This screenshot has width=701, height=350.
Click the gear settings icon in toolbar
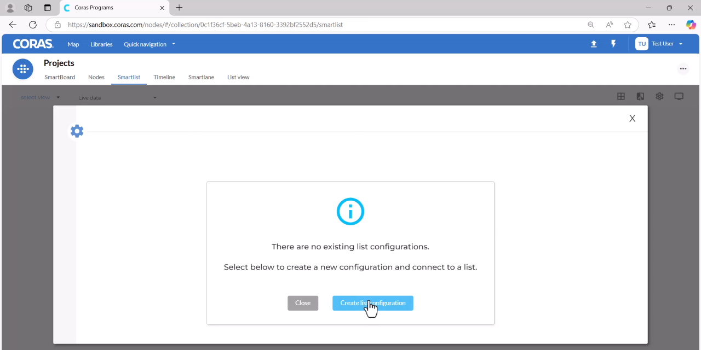click(659, 96)
